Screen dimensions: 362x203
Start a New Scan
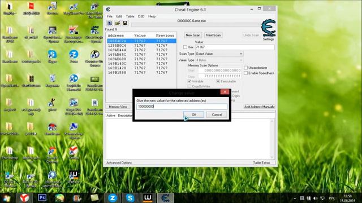coord(193,35)
